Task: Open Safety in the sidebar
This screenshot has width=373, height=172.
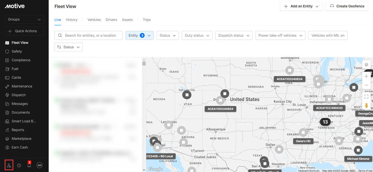Action: [x=17, y=51]
